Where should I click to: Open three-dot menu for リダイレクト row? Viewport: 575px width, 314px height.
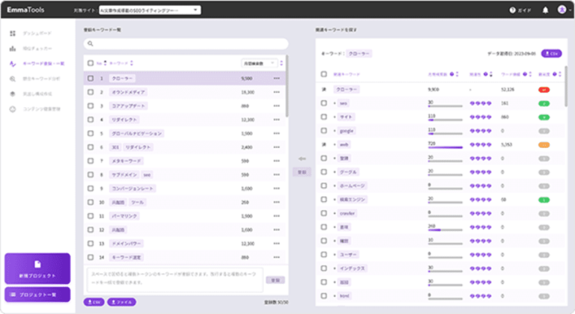pos(276,120)
